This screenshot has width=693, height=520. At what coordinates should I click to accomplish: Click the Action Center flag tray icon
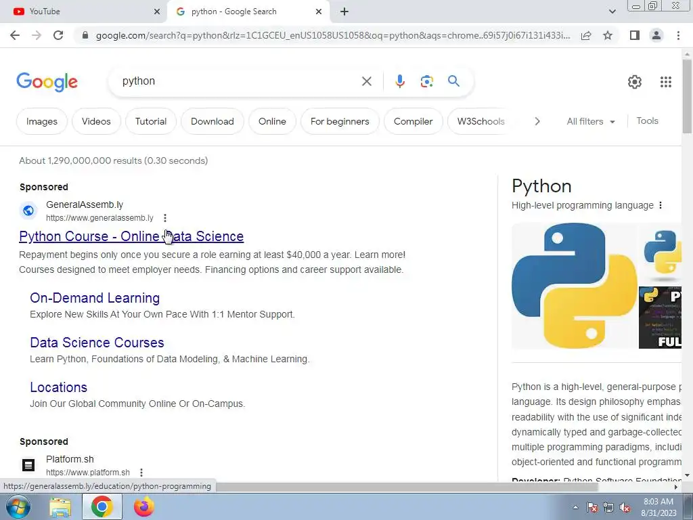click(x=592, y=508)
